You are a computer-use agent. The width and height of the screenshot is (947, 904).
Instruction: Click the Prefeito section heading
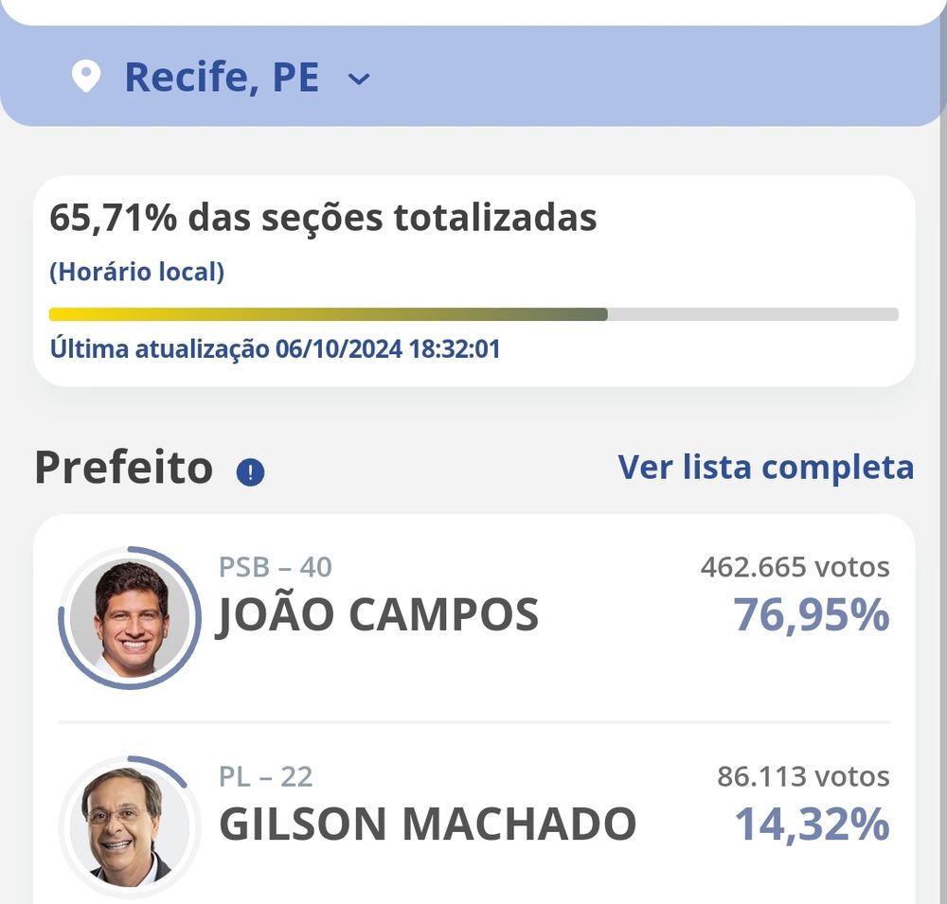tap(123, 468)
